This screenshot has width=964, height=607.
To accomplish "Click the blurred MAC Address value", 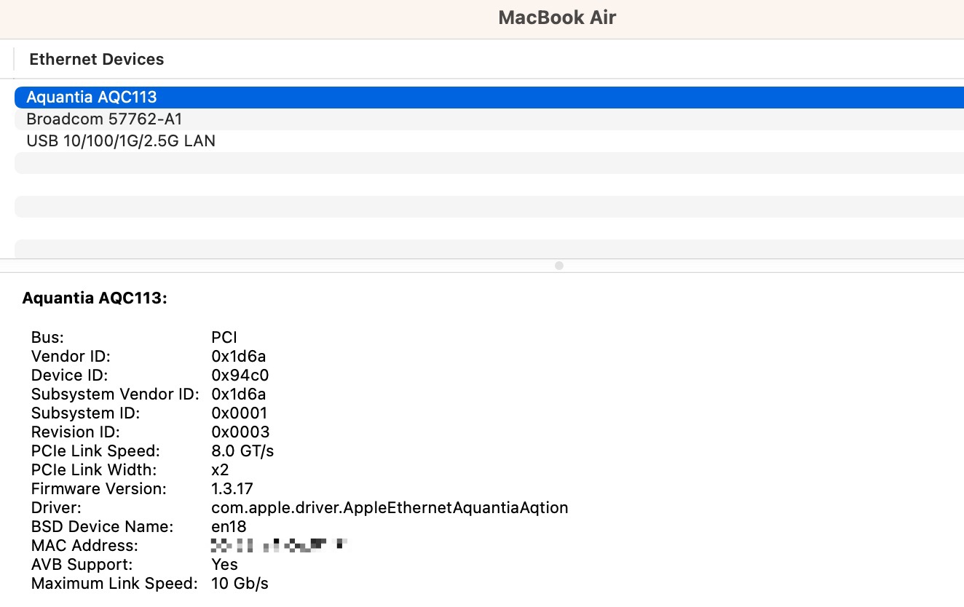I will pos(278,545).
